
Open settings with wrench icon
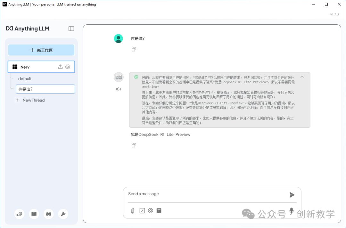tap(63, 214)
